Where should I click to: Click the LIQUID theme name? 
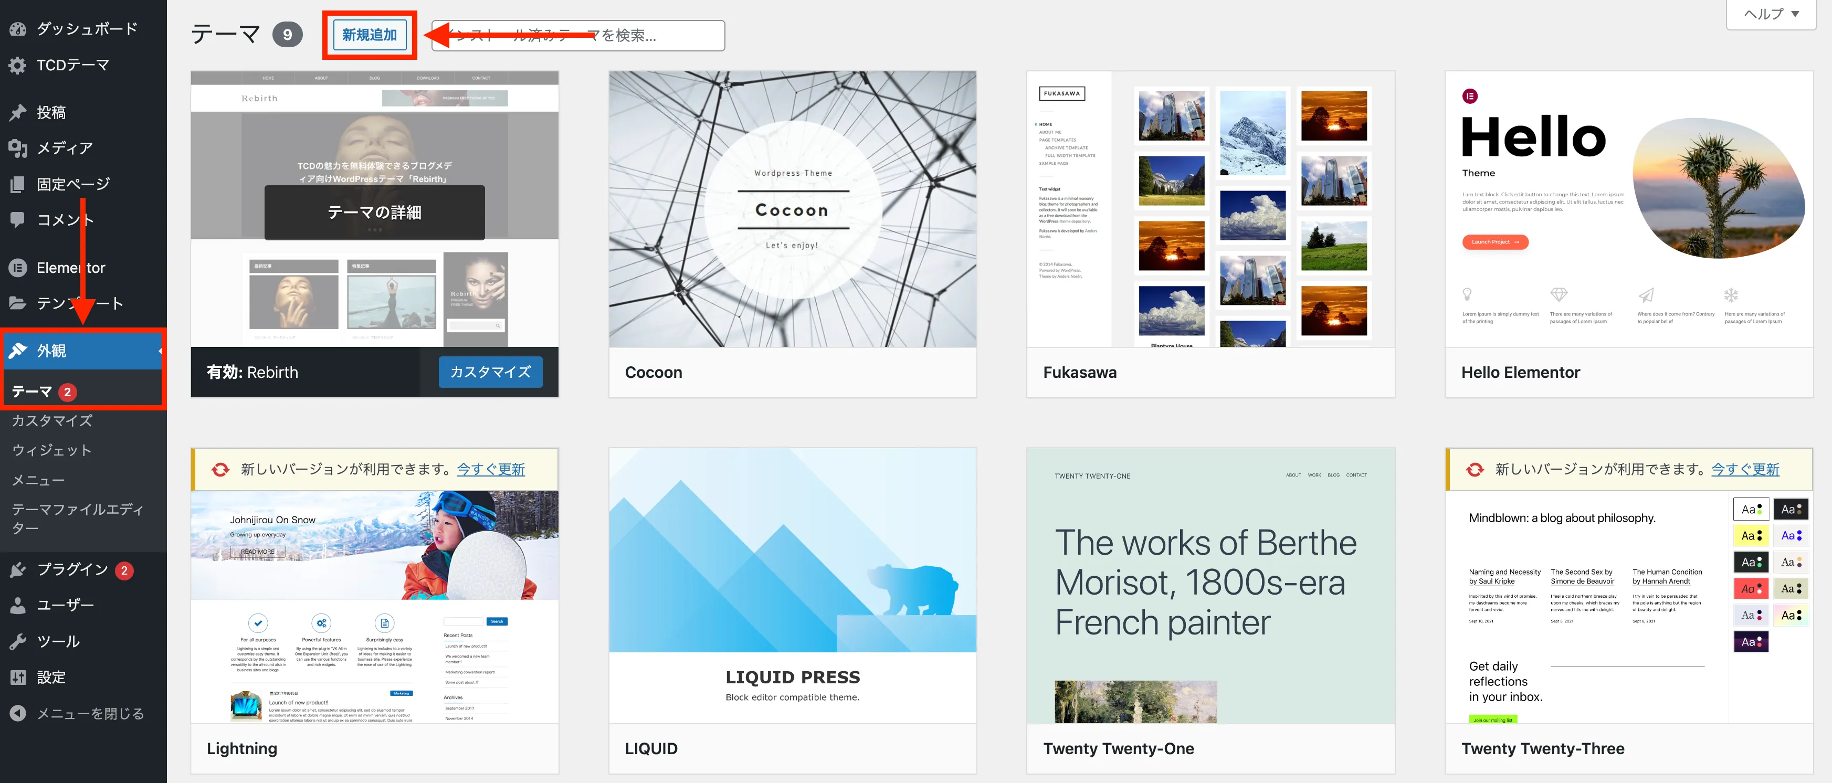pos(651,748)
